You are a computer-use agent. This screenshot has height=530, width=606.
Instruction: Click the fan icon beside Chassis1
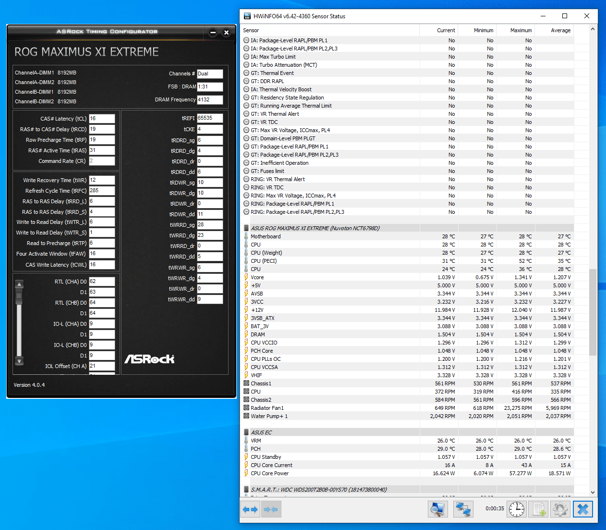point(246,383)
